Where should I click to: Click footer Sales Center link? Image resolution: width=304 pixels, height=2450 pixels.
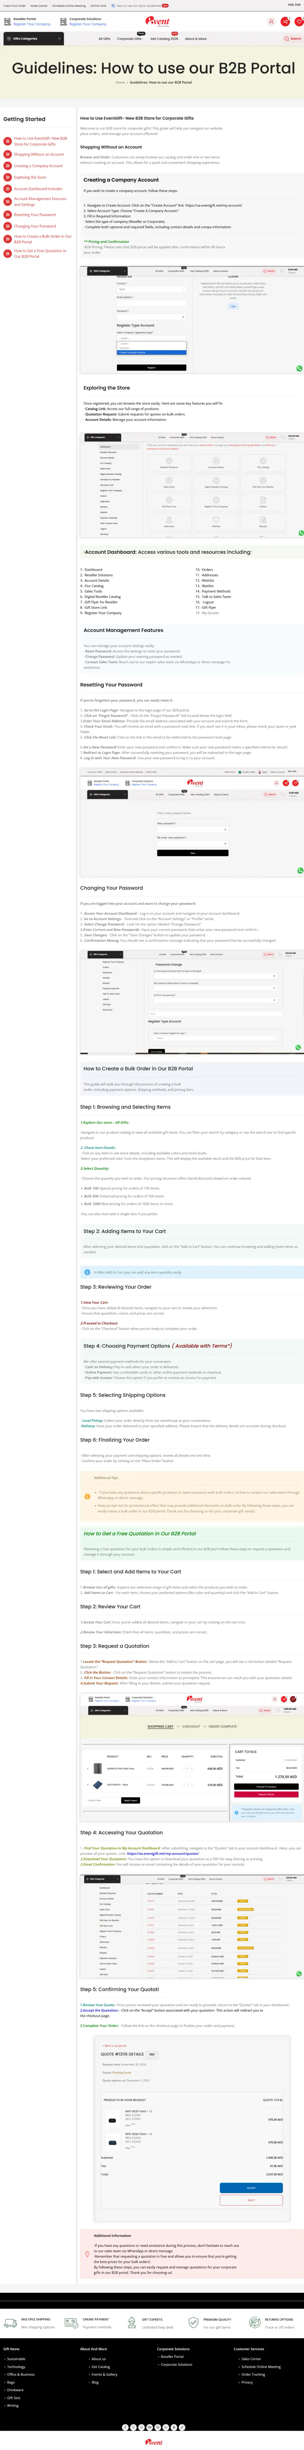coord(251,2359)
